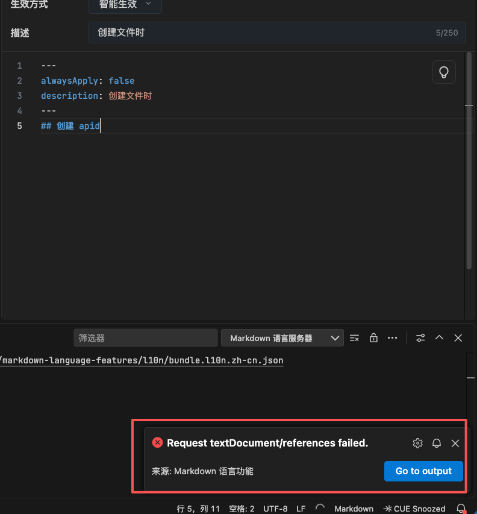477x514 pixels.
Task: Focus the 描述 description input field
Action: pyautogui.click(x=277, y=33)
